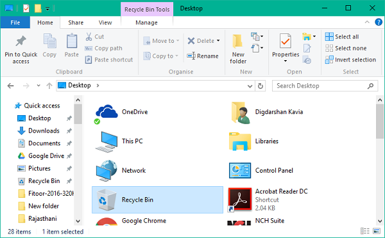Open Downloads in Quick access
Image resolution: width=385 pixels, height=238 pixels.
44,131
